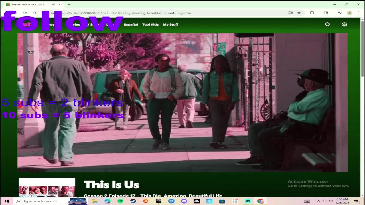Click the This Is Us show title
This screenshot has height=205, width=365.
(x=111, y=185)
